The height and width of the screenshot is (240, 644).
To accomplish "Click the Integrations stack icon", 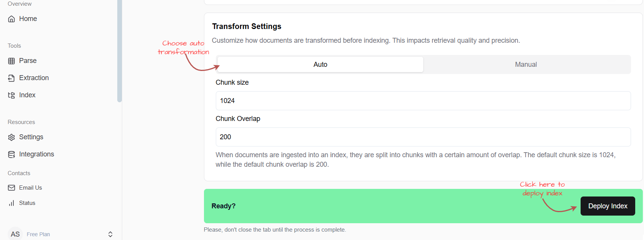I will (x=11, y=154).
